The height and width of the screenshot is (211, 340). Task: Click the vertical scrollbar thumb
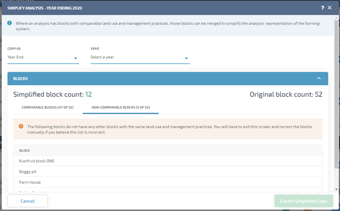click(x=336, y=94)
